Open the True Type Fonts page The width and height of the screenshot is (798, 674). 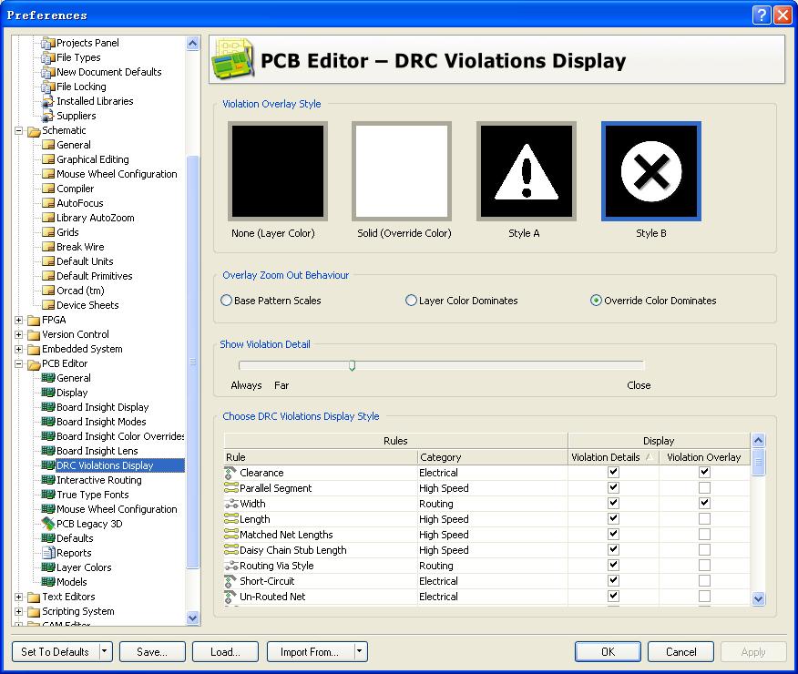pyautogui.click(x=93, y=495)
